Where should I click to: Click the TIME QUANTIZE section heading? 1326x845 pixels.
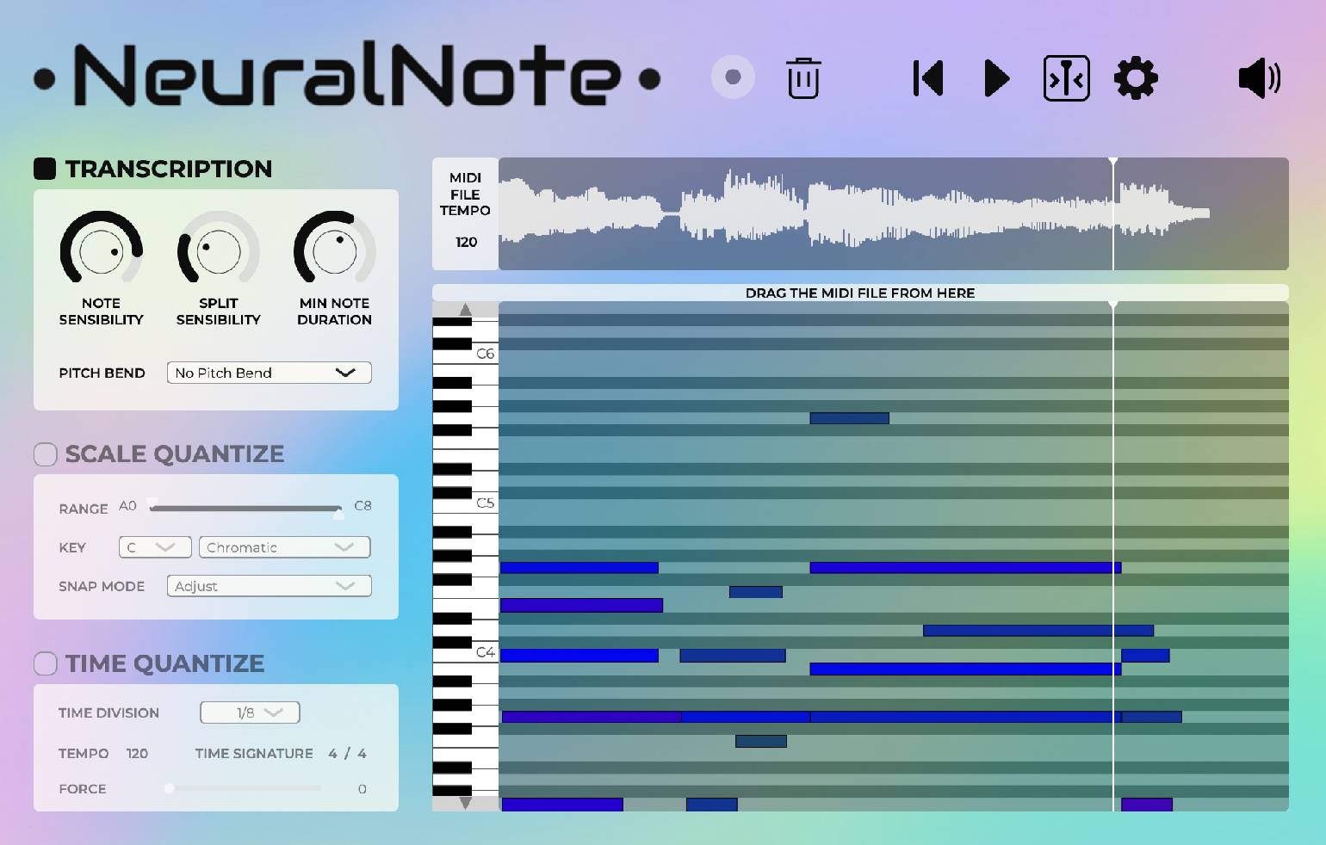click(x=165, y=663)
